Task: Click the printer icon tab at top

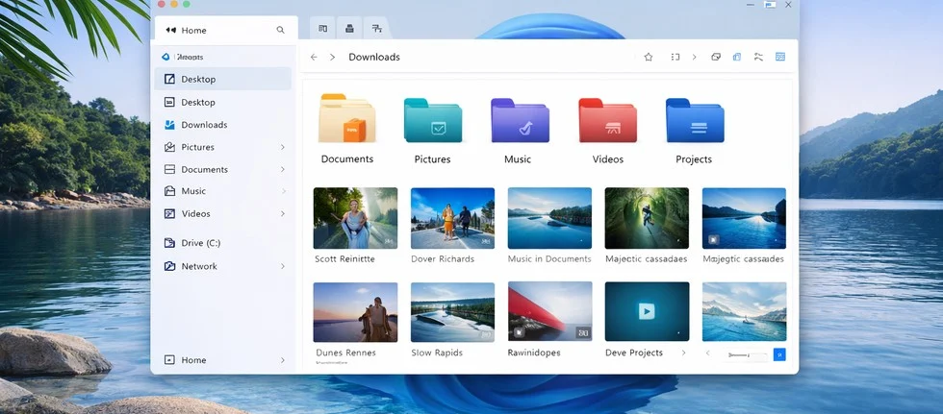Action: [349, 28]
